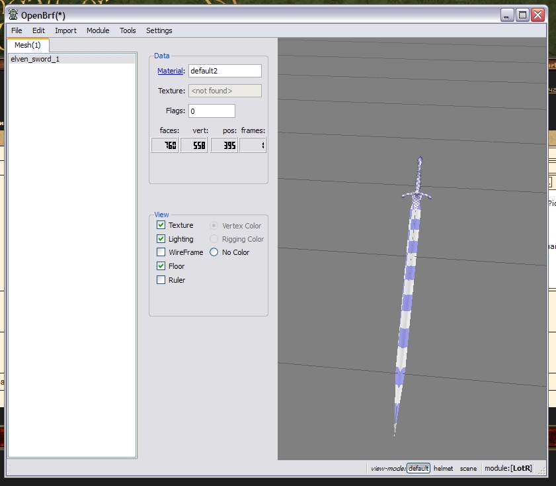Image resolution: width=556 pixels, height=486 pixels.
Task: Open the Module menu
Action: tap(98, 30)
